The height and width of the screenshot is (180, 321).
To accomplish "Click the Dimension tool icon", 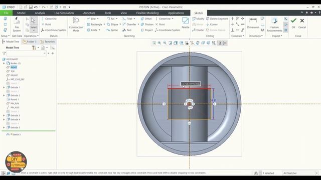I will (253, 22).
